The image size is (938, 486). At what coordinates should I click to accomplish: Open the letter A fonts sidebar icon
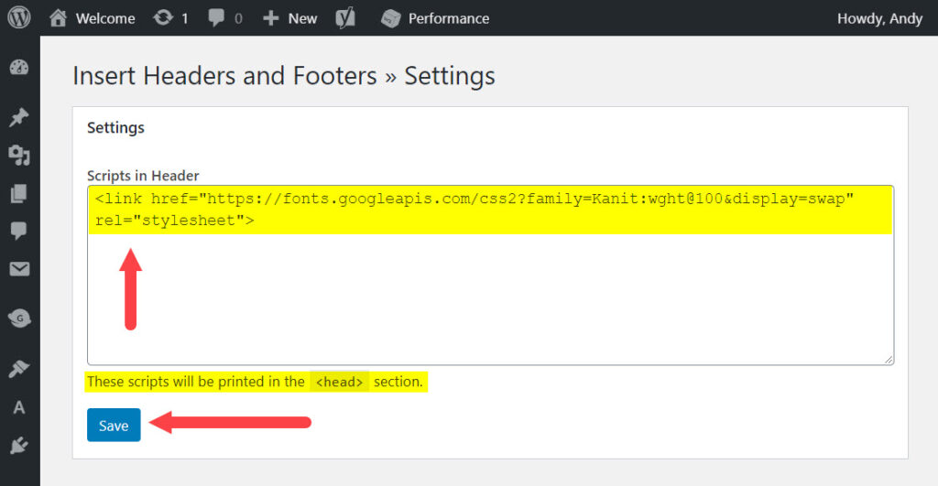(x=19, y=407)
